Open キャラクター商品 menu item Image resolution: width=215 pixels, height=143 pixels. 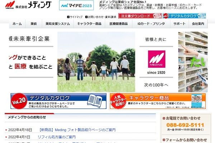click(x=89, y=24)
